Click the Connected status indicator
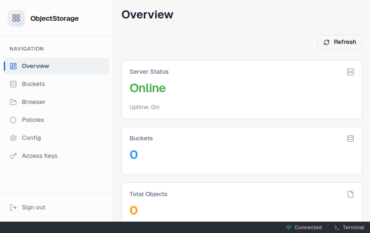This screenshot has width=370, height=233. [x=304, y=227]
